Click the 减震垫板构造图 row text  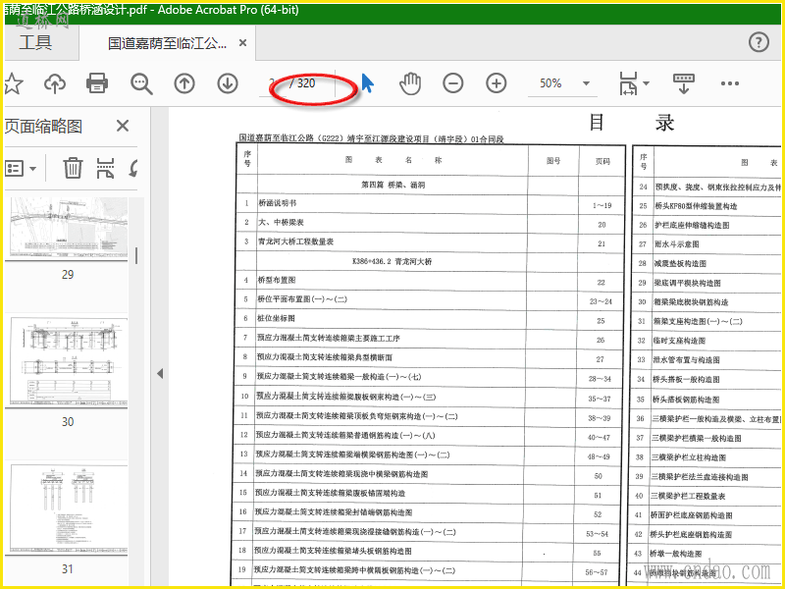point(679,263)
